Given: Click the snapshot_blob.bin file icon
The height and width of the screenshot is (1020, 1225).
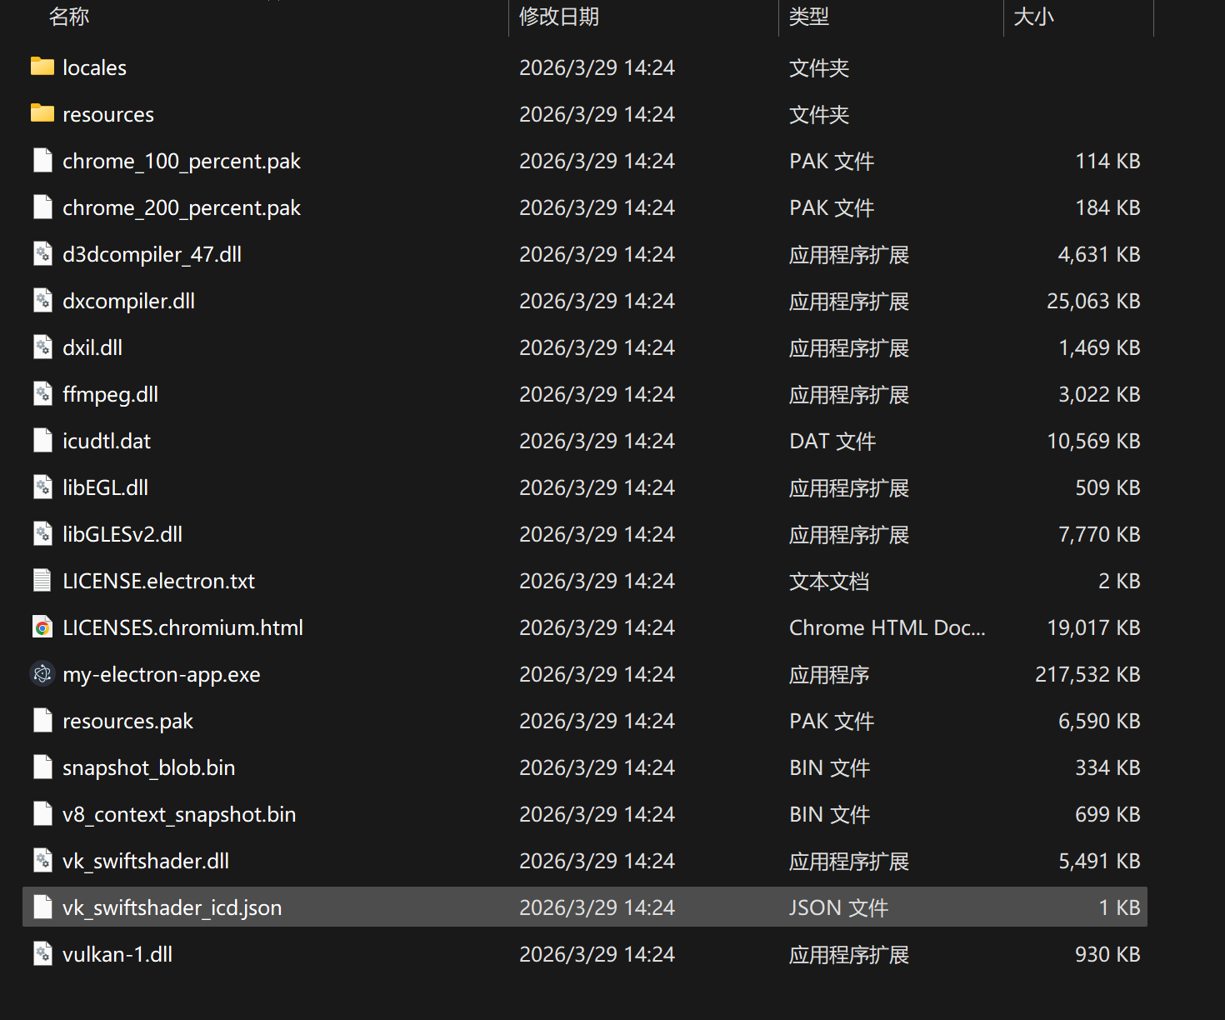Looking at the screenshot, I should click(x=42, y=767).
